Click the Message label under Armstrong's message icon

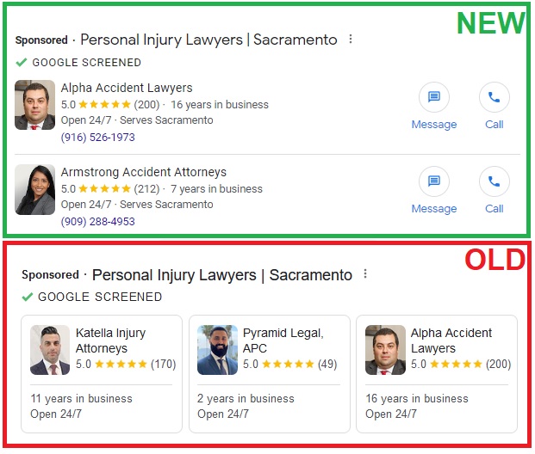click(434, 209)
